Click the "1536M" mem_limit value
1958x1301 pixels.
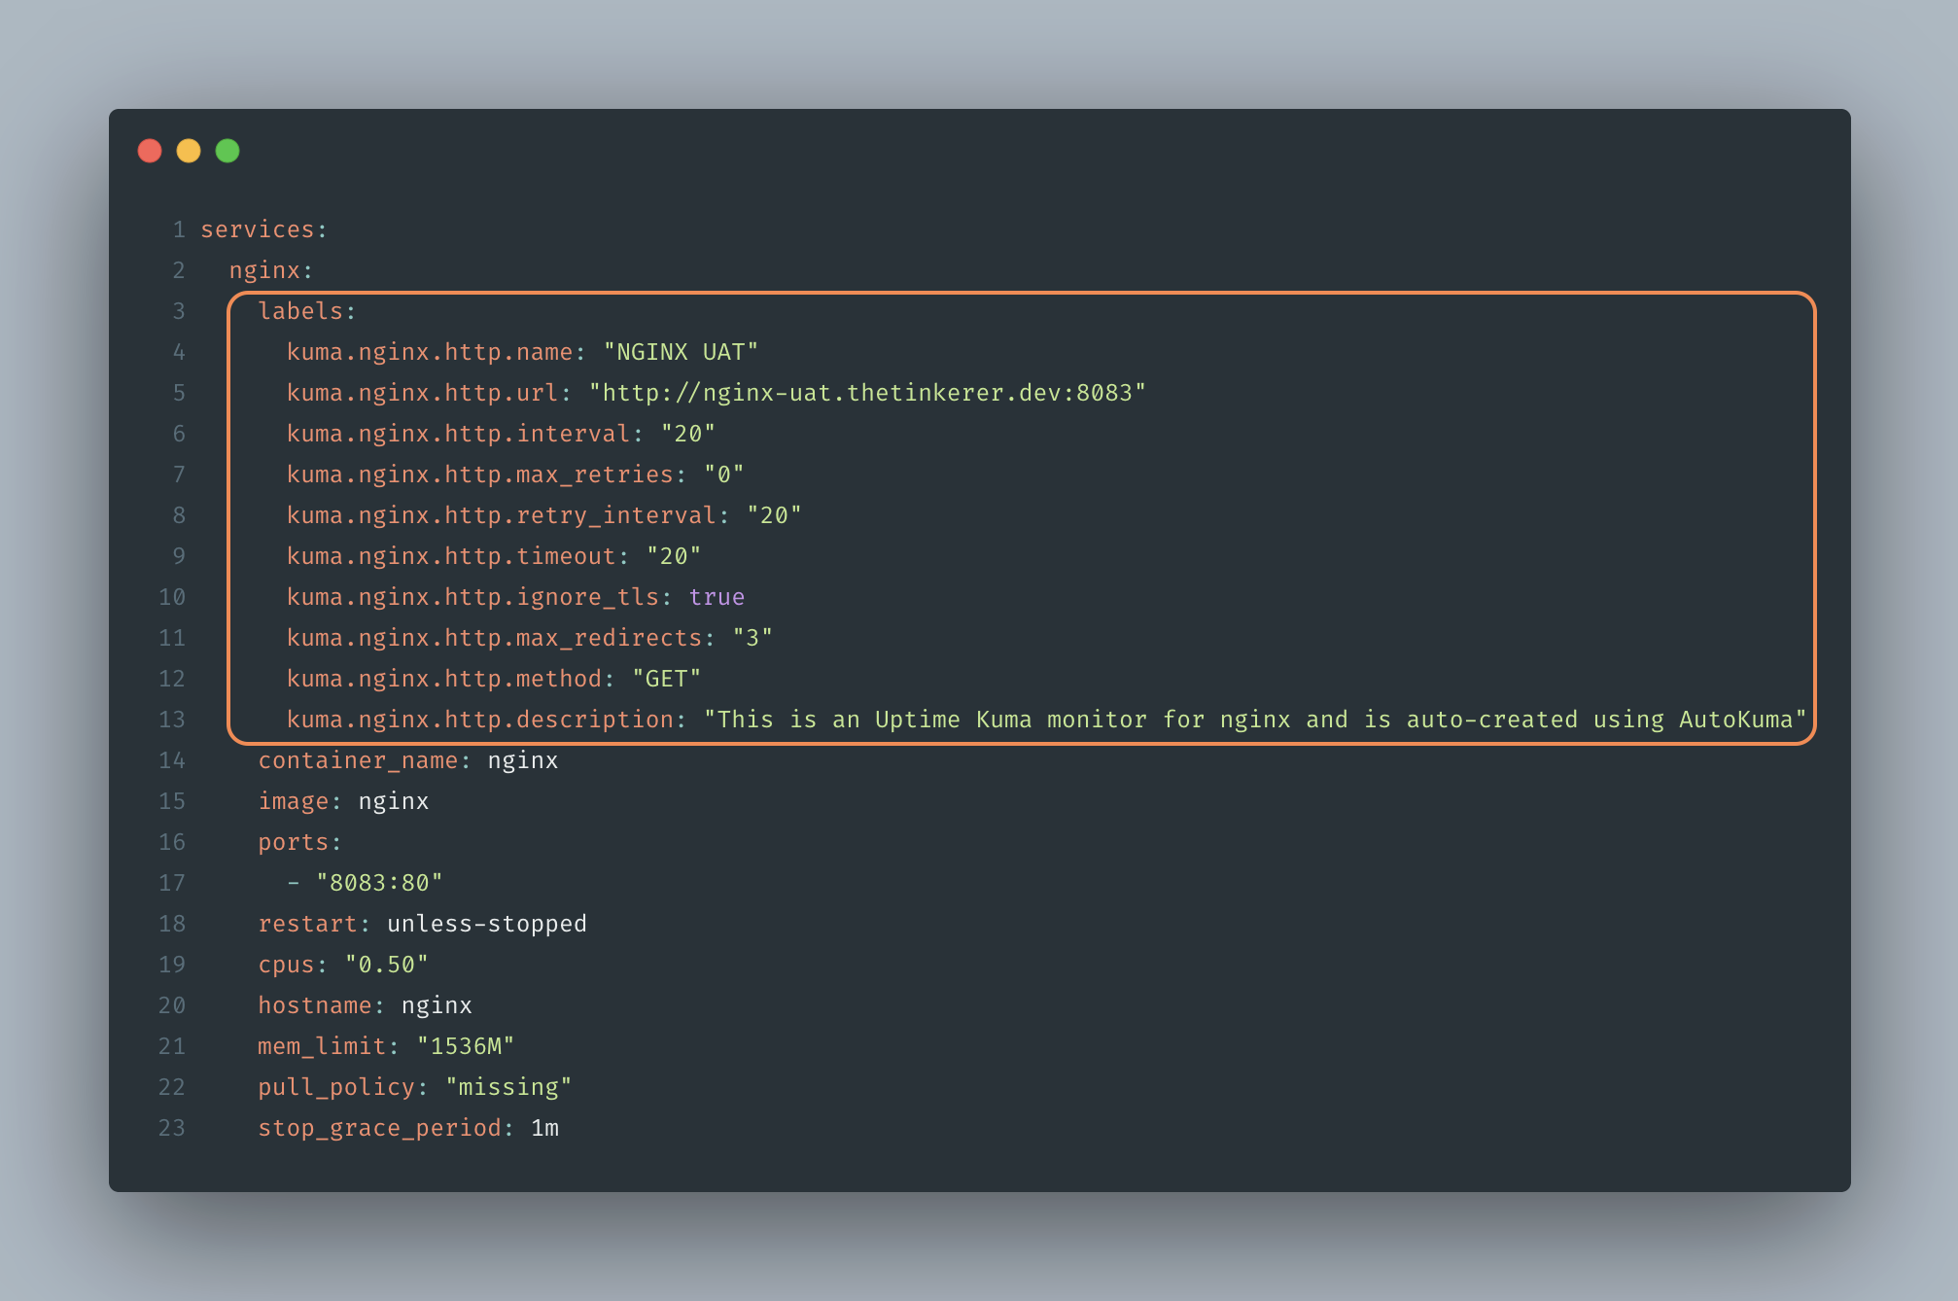(x=466, y=1046)
